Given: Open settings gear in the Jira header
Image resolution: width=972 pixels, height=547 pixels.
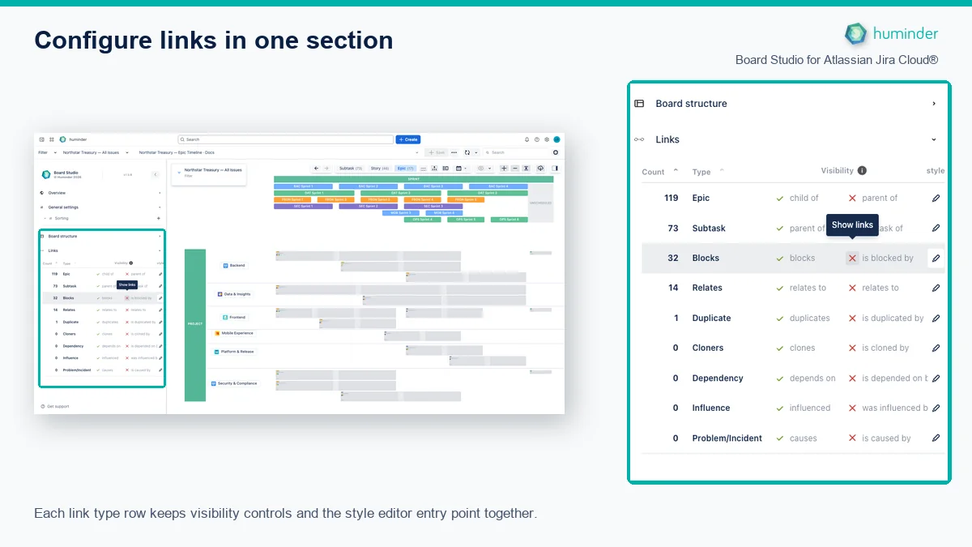Looking at the screenshot, I should click(x=547, y=139).
